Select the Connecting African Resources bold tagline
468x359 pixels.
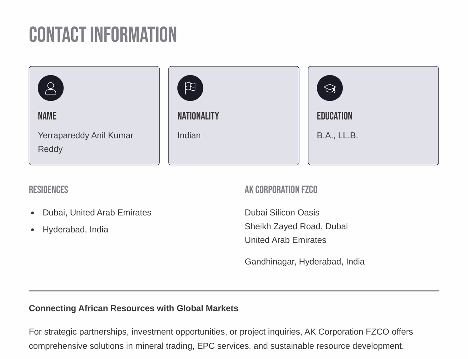pos(133,308)
